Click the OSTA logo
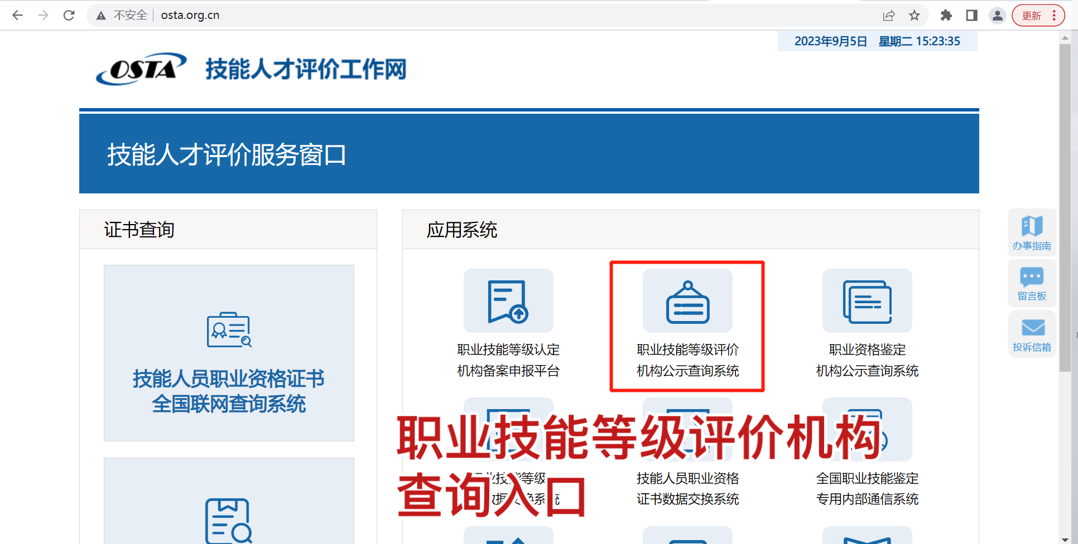 click(142, 69)
